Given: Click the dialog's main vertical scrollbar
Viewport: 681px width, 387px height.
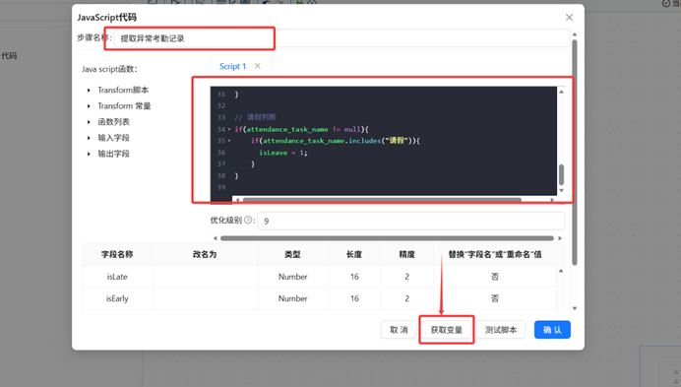Looking at the screenshot, I should [575, 153].
